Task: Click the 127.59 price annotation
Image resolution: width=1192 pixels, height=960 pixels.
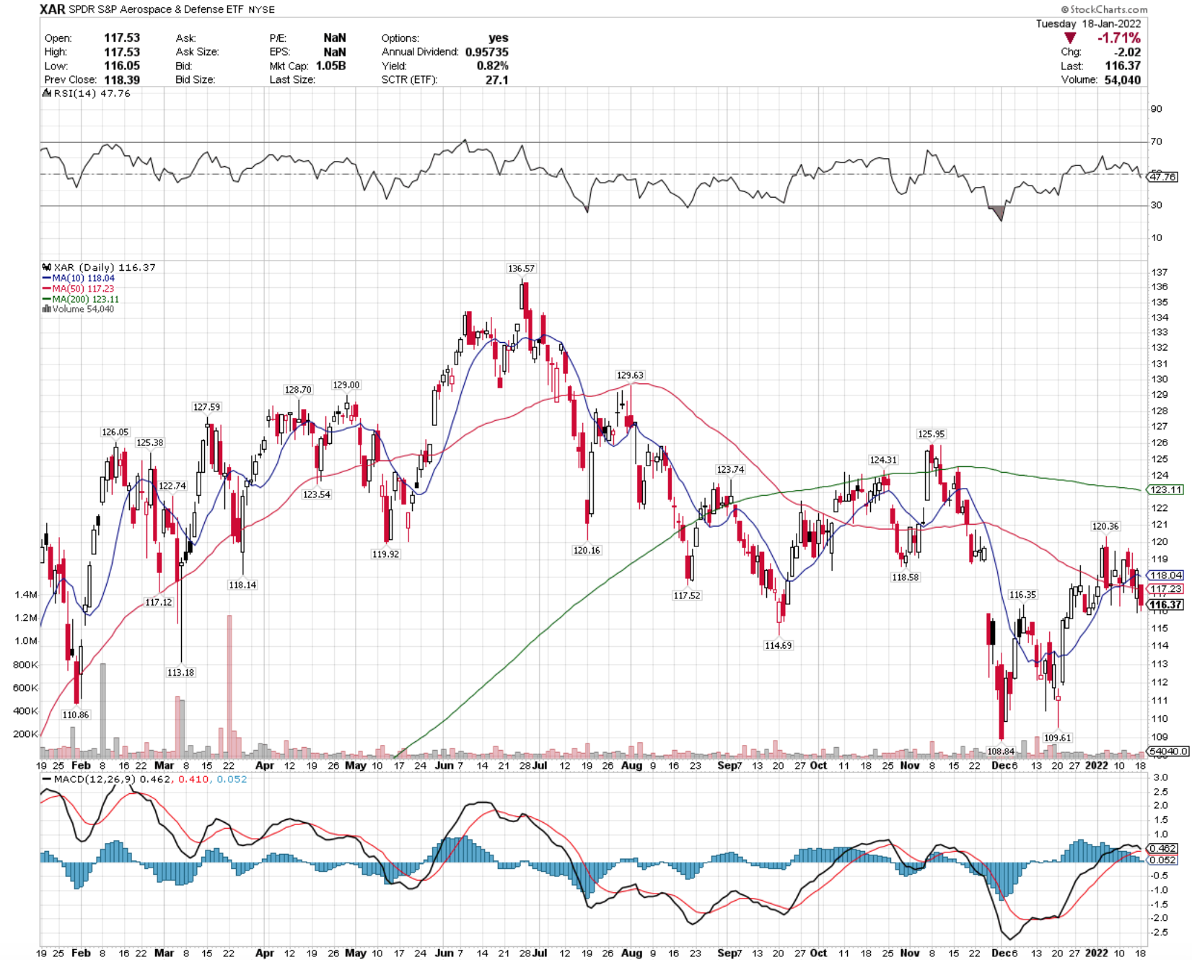Action: [207, 407]
